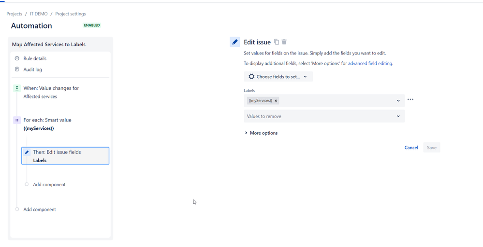Click the pencil icon in Then: Edit issue fields
483x247 pixels.
pos(27,152)
